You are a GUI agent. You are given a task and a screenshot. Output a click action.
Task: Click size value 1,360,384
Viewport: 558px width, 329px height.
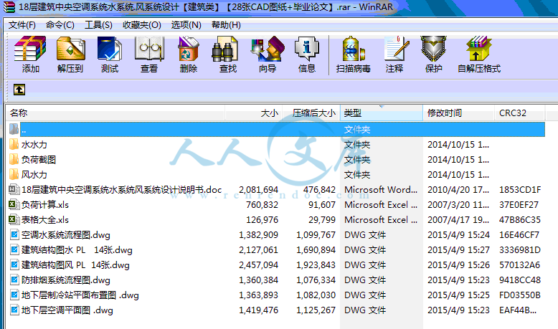point(258,280)
